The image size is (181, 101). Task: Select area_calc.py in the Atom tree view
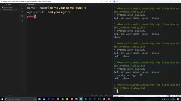point(9,10)
